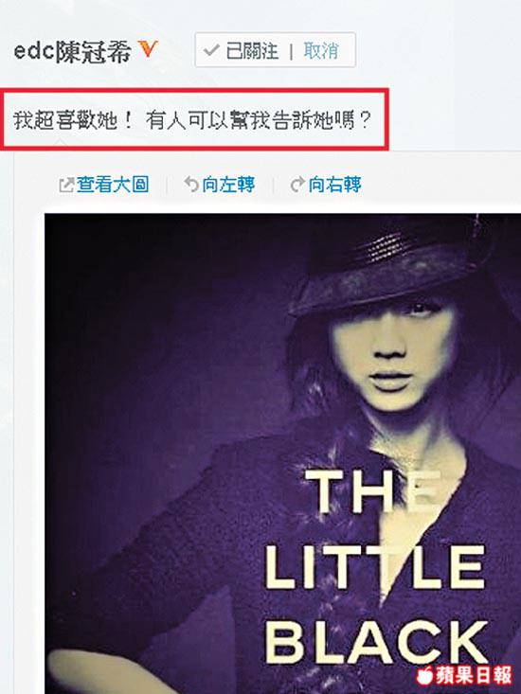Click the rotate-right arrow icon
521x694 pixels.
click(x=297, y=184)
